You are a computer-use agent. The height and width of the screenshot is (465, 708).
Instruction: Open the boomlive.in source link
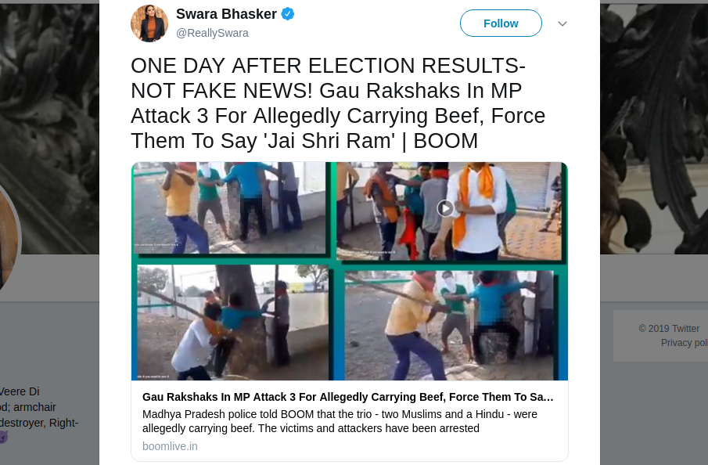[170, 446]
